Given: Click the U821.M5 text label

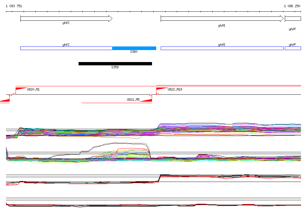Looking at the screenshot, I should coord(133,100).
